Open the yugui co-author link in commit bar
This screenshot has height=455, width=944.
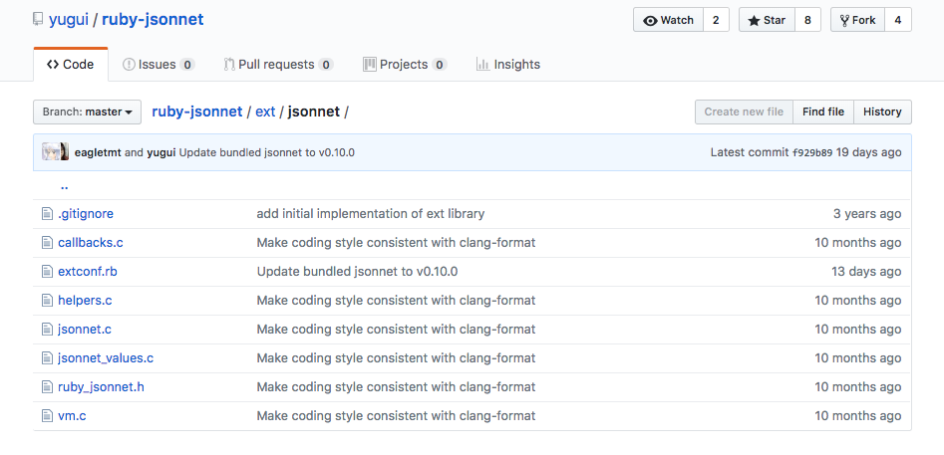[x=161, y=152]
